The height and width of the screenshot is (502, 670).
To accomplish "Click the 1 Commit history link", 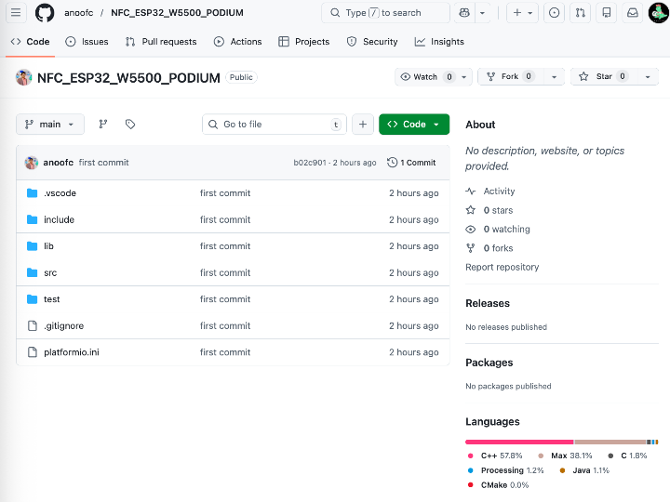I will (411, 163).
